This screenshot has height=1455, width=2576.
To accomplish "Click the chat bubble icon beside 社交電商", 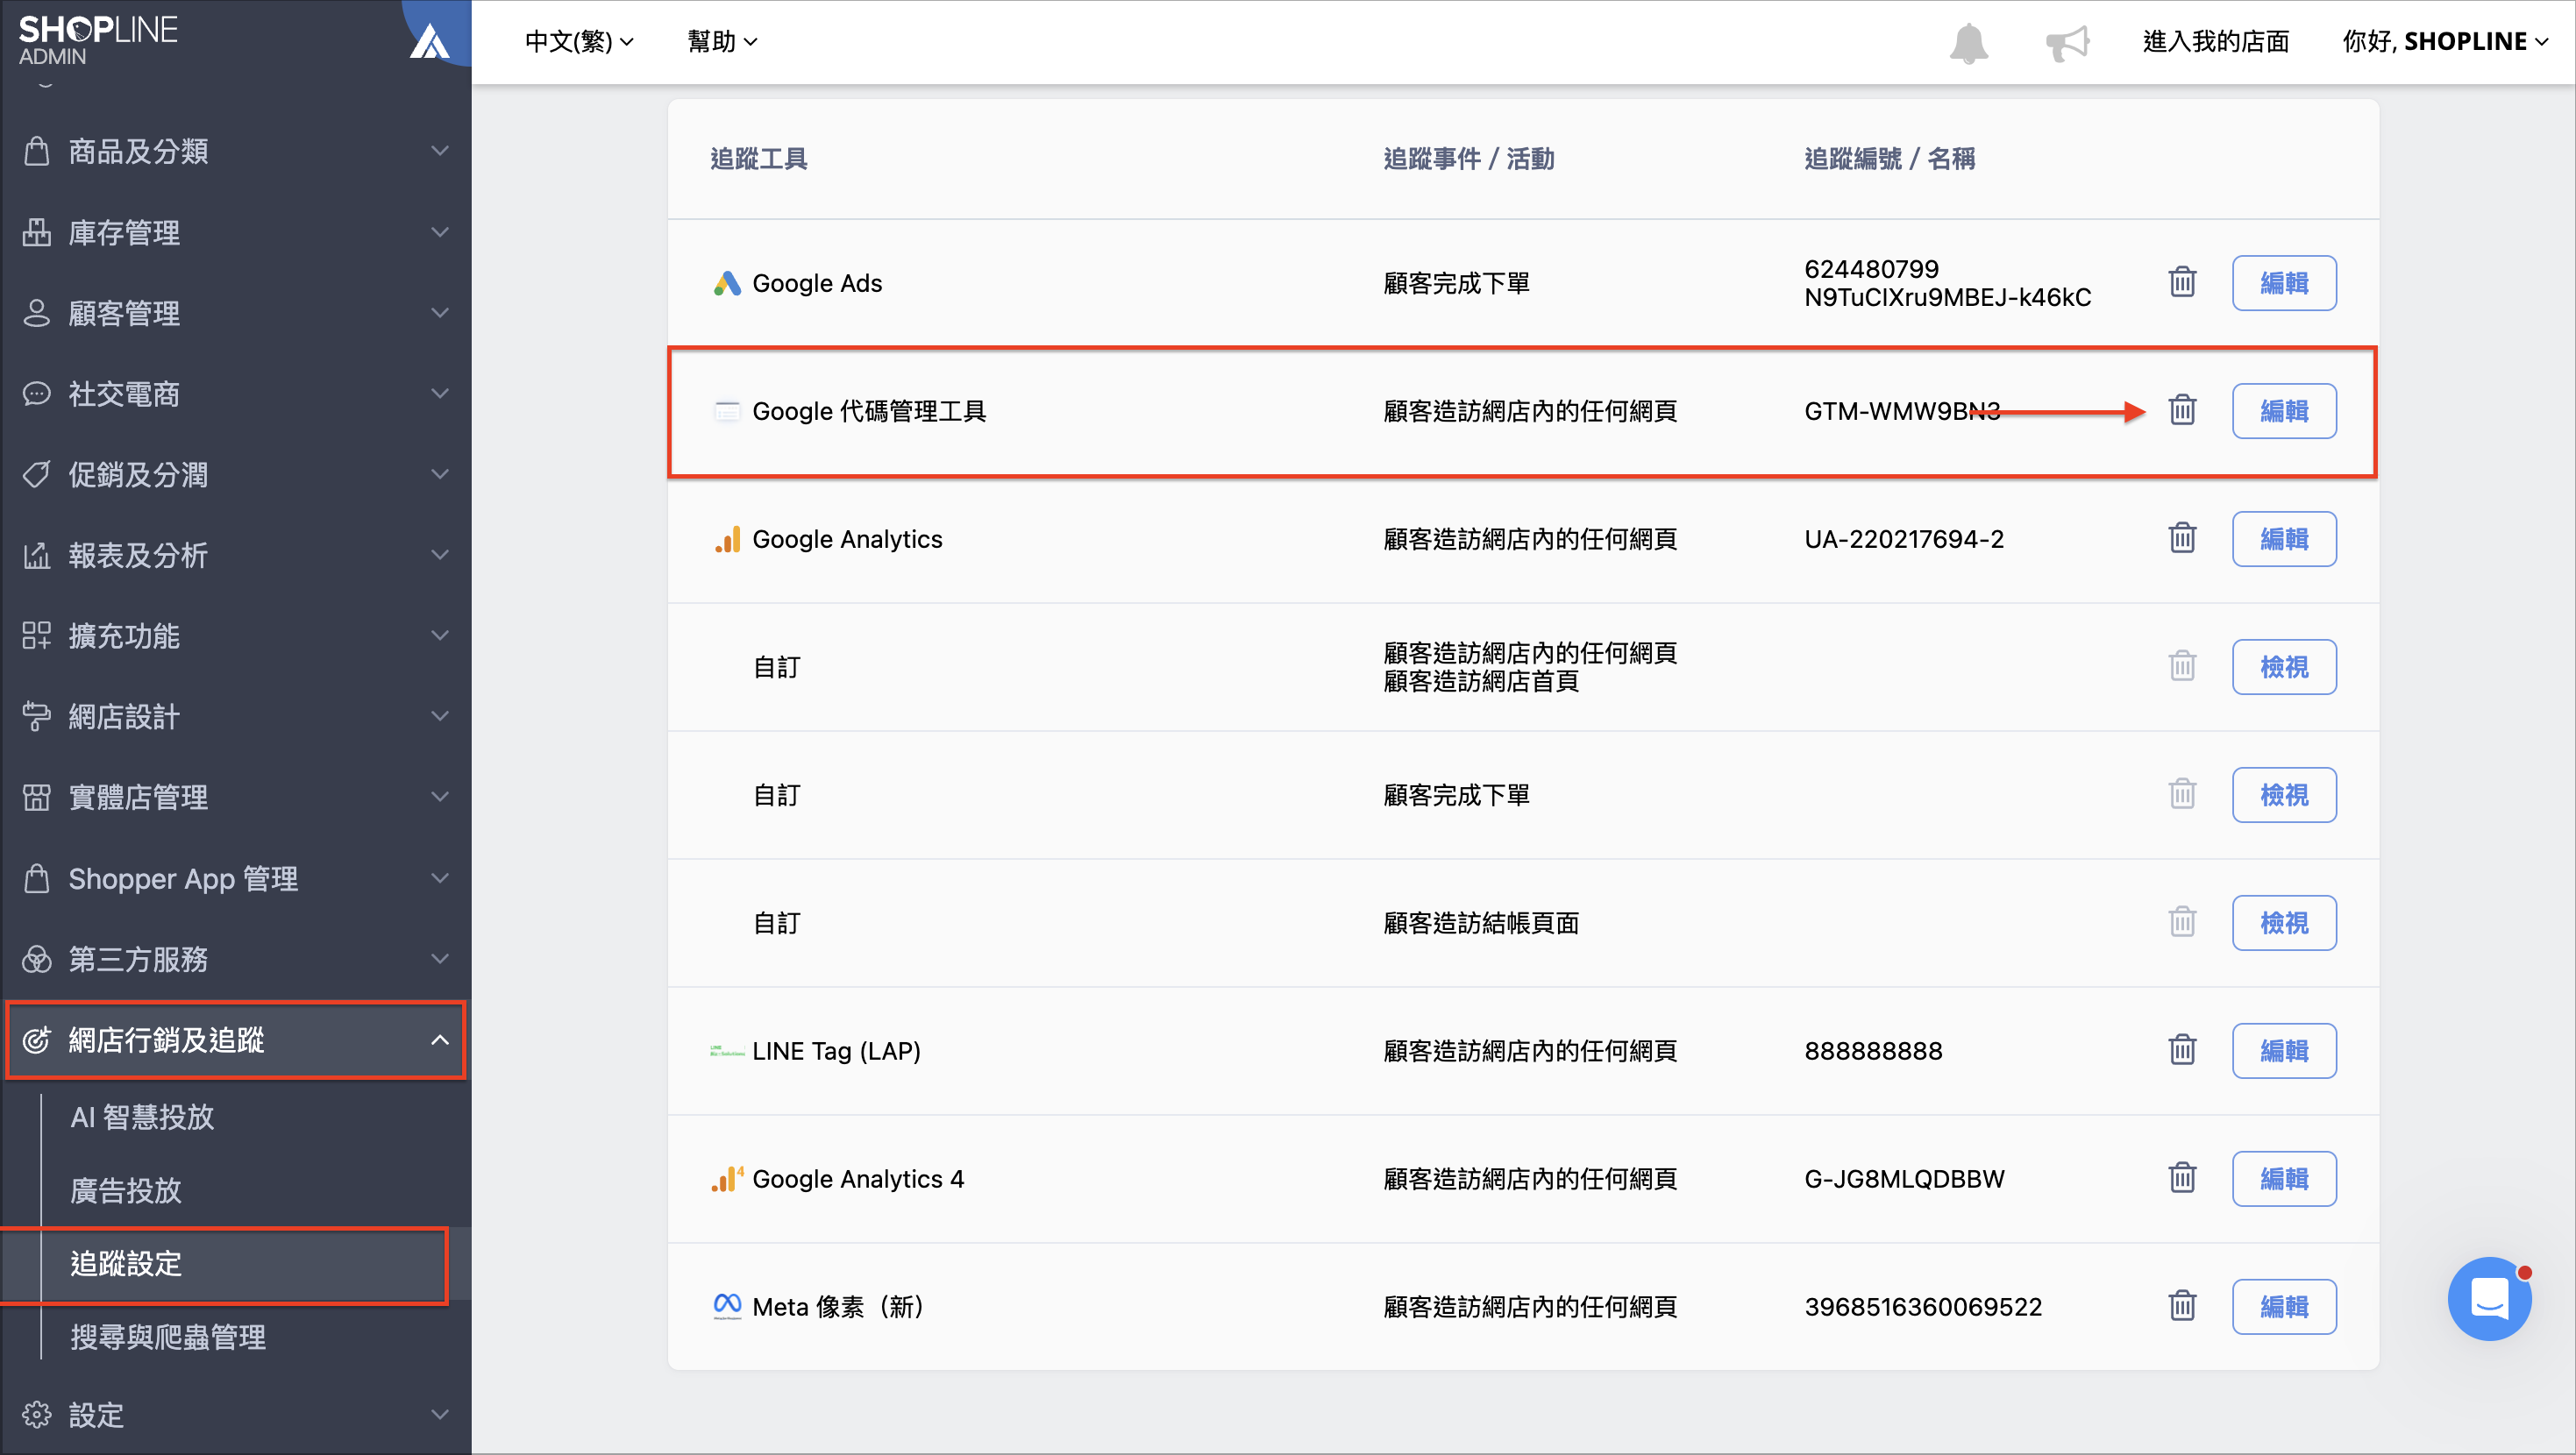I will click(x=37, y=394).
